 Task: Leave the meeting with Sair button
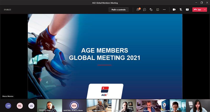pyautogui.click(x=198, y=10)
